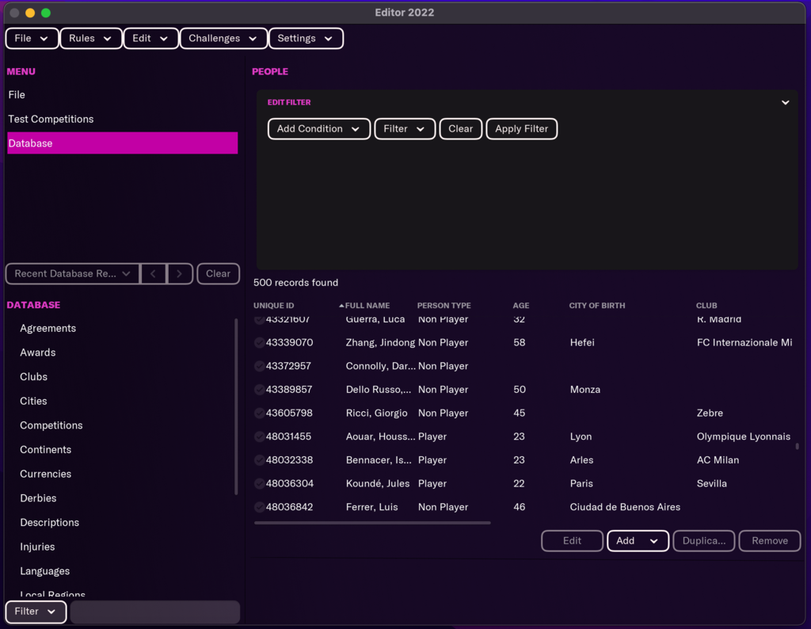Click the Duplicate record button
Viewport: 811px width, 629px height.
coord(703,540)
